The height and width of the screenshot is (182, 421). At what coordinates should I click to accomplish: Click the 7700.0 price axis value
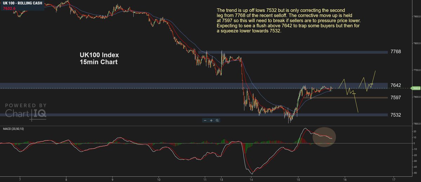pyautogui.click(x=416, y=70)
